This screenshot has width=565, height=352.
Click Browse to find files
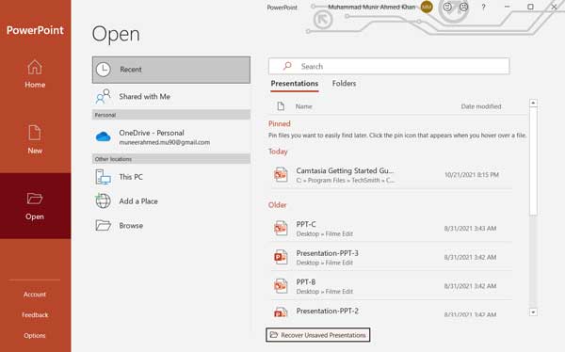pos(171,226)
